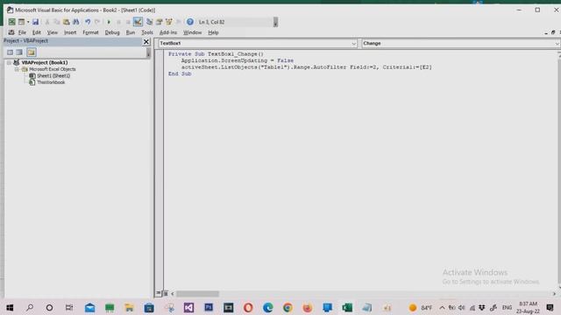Click the Break pause icon
This screenshot has height=315, width=561.
pyautogui.click(x=118, y=22)
